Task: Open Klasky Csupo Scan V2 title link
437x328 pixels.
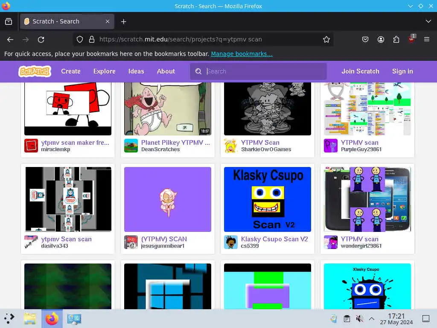Action: (x=274, y=239)
